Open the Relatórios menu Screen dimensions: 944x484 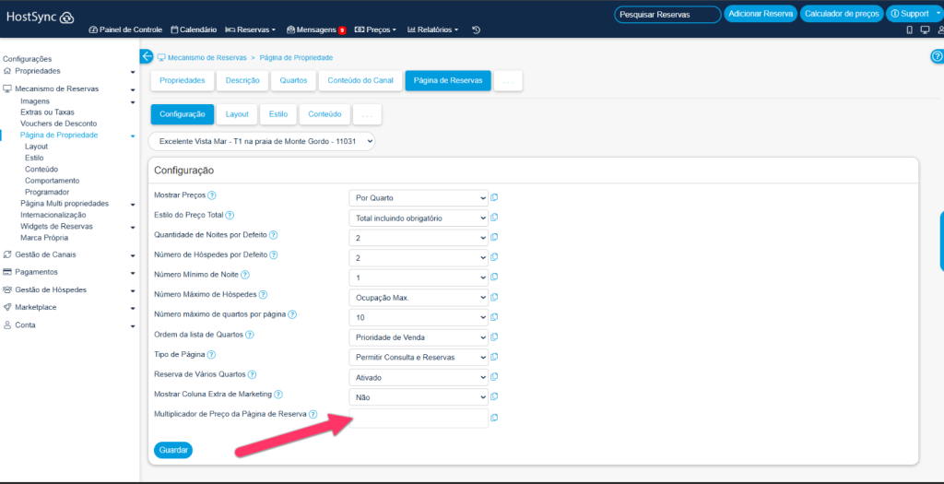[432, 30]
